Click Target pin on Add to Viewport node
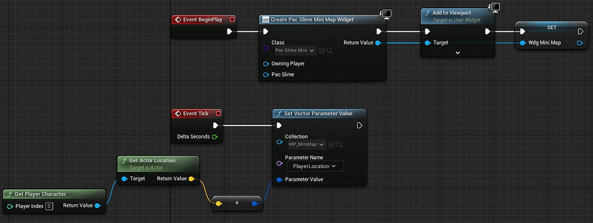 coord(427,43)
